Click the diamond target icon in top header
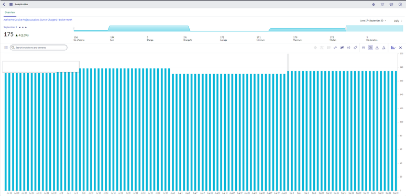 click(x=374, y=4)
